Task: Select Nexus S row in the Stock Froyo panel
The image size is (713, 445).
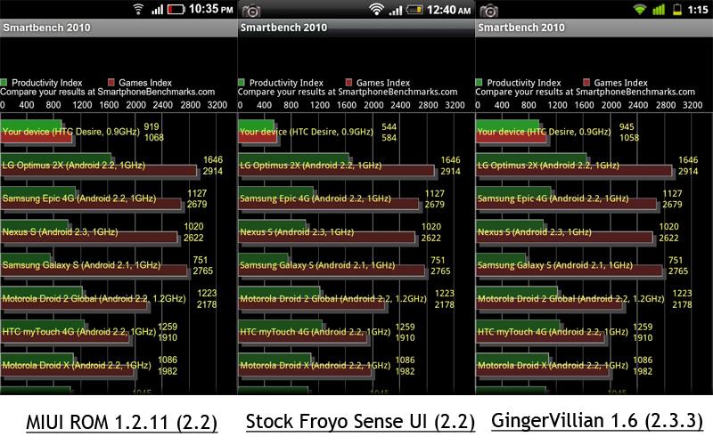Action: (x=340, y=232)
